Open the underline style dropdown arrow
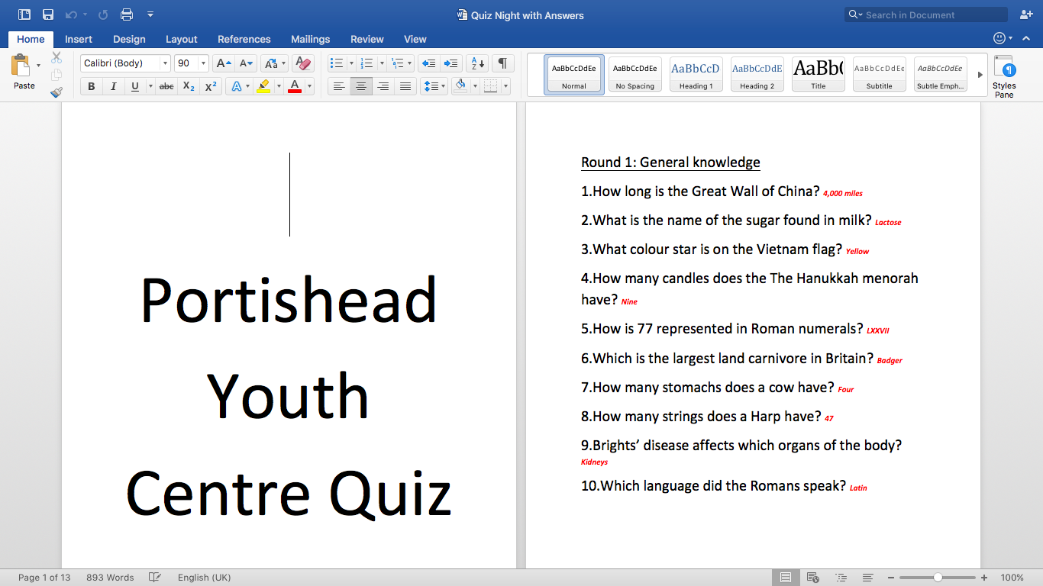The image size is (1043, 586). 150,86
